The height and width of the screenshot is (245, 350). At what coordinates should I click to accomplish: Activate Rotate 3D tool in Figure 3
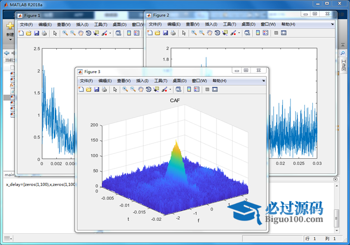click(x=148, y=90)
